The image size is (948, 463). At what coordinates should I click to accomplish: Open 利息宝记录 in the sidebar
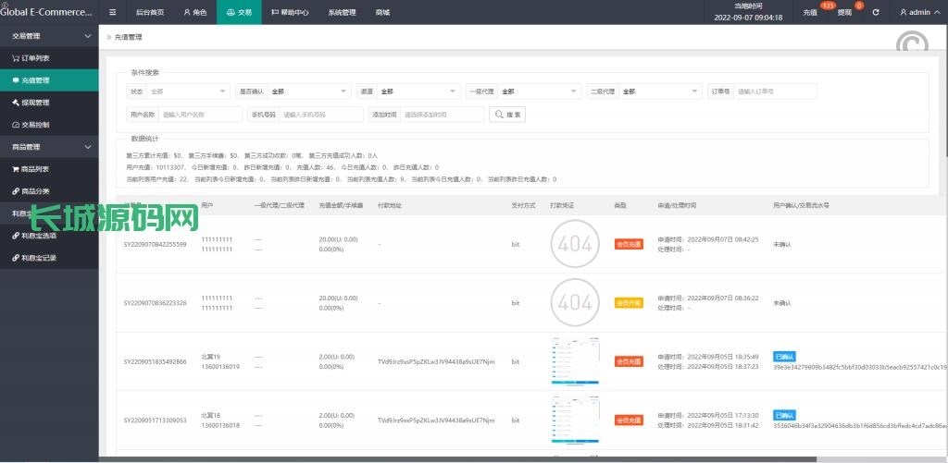(41, 258)
